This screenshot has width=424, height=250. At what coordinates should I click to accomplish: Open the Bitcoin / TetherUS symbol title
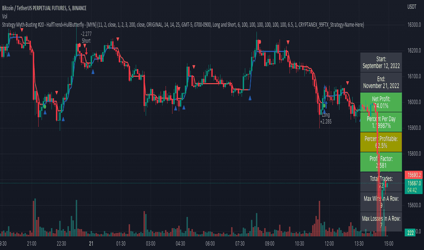44,8
